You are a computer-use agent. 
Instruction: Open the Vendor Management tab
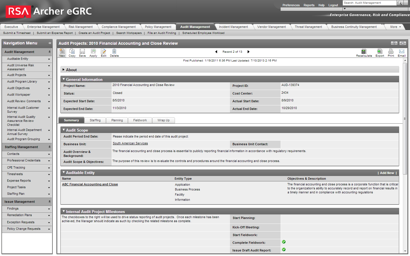[x=272, y=27]
